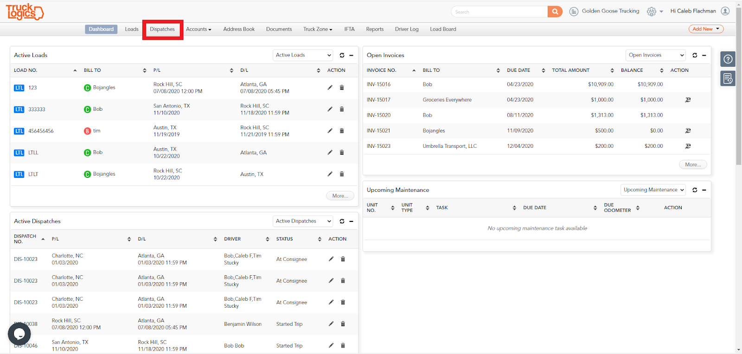Open the Upcoming Maintenance filter dropdown

pyautogui.click(x=653, y=190)
